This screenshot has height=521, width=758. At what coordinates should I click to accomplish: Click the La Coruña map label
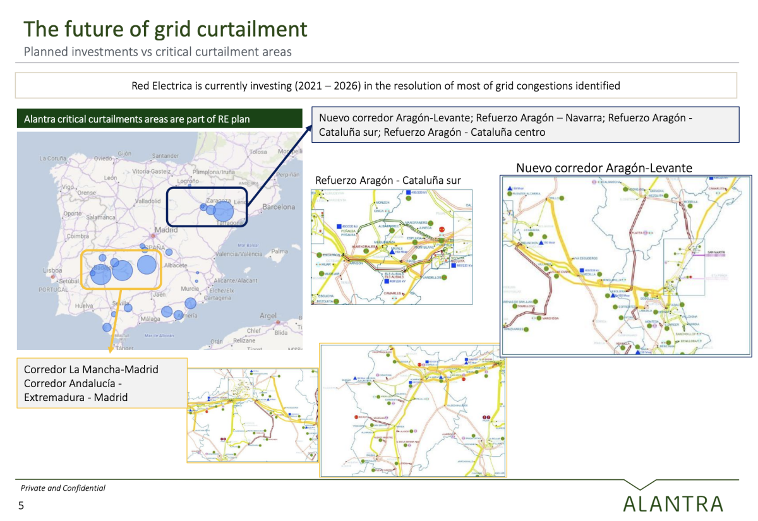tap(53, 158)
